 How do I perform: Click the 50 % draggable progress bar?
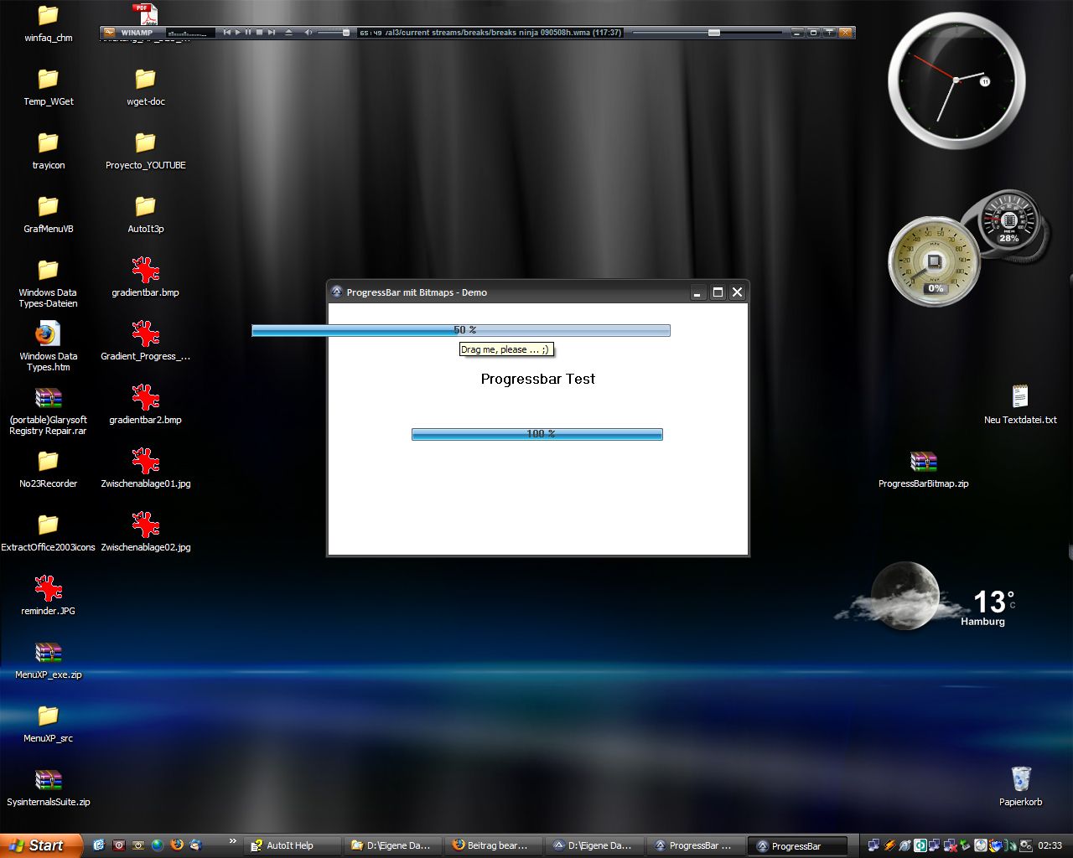pyautogui.click(x=460, y=330)
